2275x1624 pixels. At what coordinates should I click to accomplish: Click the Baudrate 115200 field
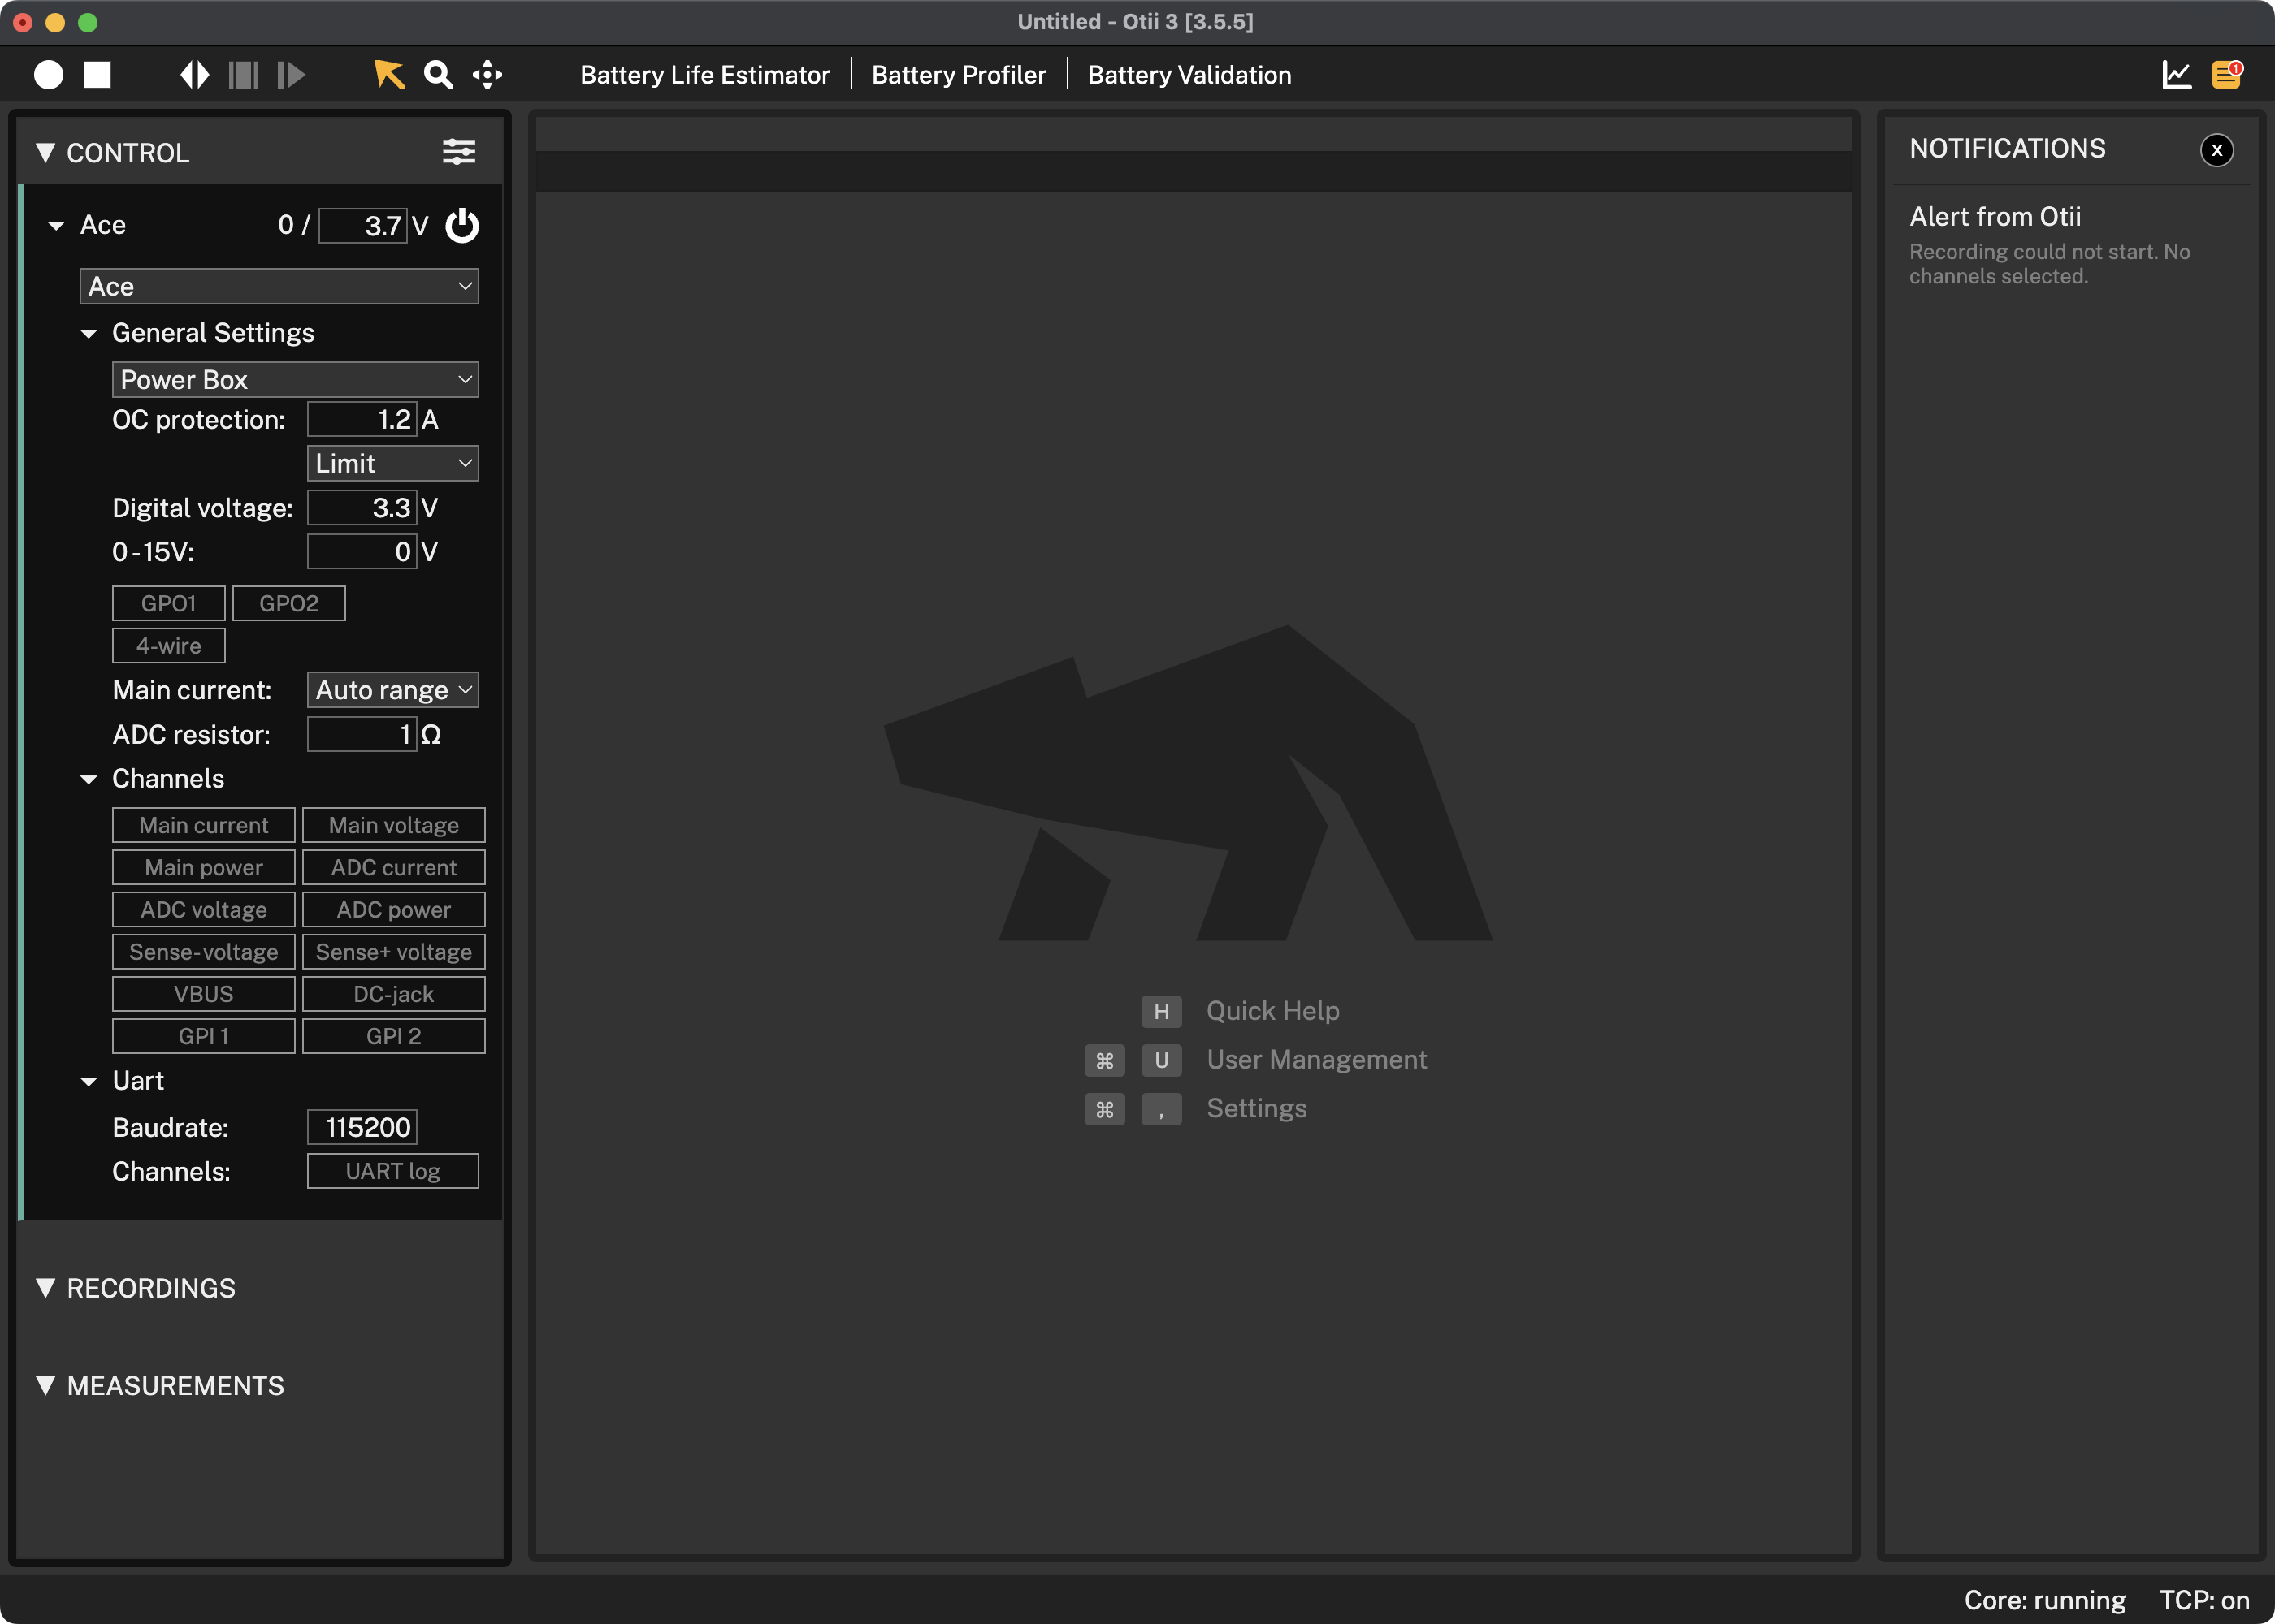pyautogui.click(x=362, y=1127)
